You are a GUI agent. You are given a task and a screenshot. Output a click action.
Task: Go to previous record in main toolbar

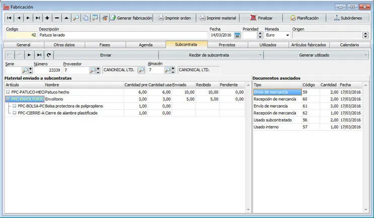pos(19,18)
